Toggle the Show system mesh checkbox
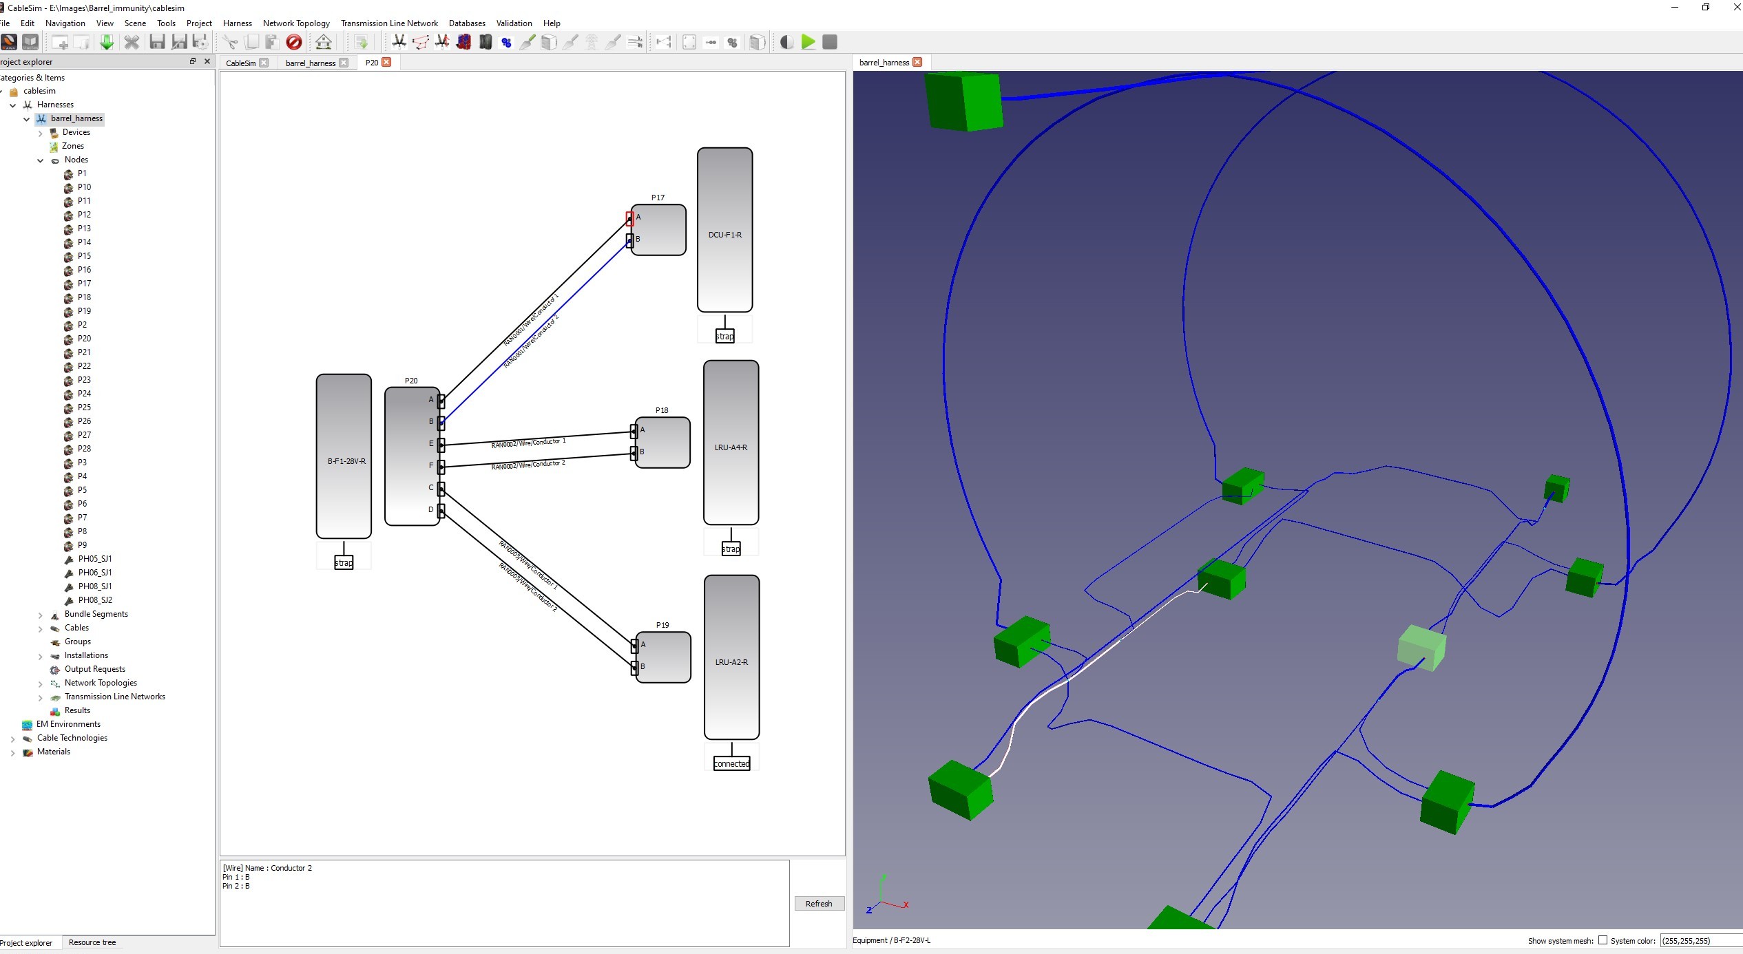Screen dimensions: 1743x954 1603,940
